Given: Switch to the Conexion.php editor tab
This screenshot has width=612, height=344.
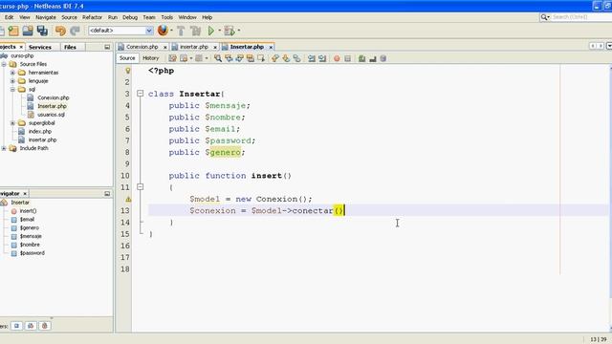Looking at the screenshot, I should [x=142, y=47].
